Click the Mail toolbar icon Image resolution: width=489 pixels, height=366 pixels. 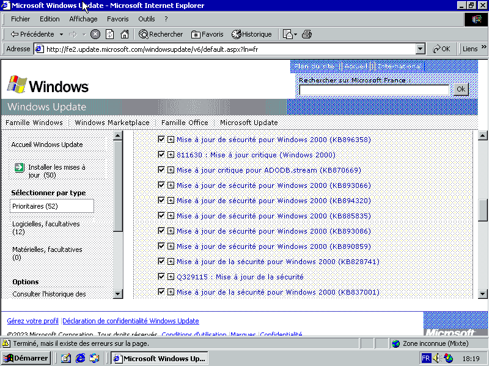coord(287,34)
